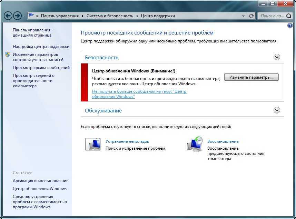This screenshot has width=296, height=219.
Task: Open recent pages dropdown next to Forward arrow
Action: [23, 16]
